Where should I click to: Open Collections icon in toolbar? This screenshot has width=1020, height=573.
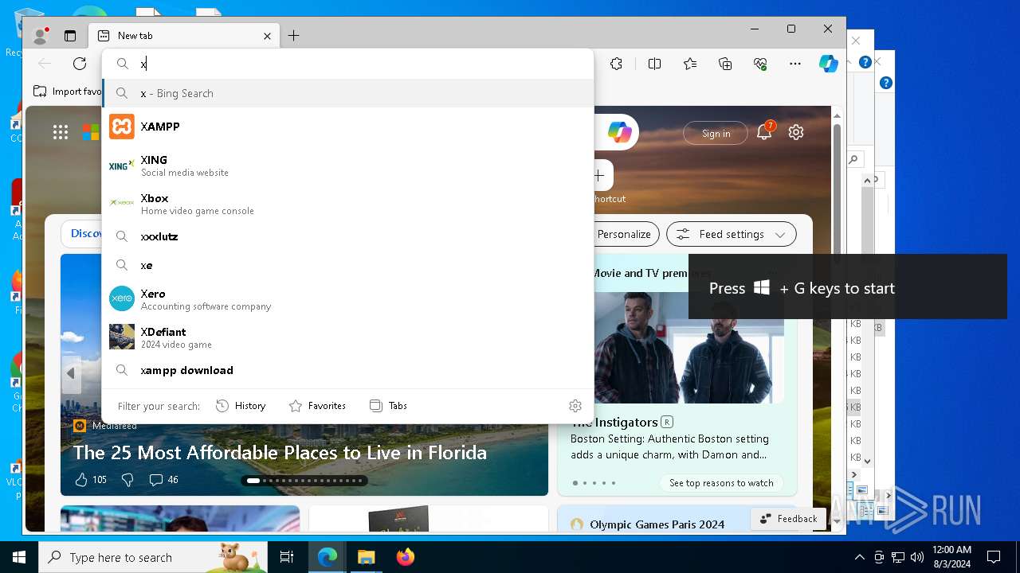pos(725,64)
